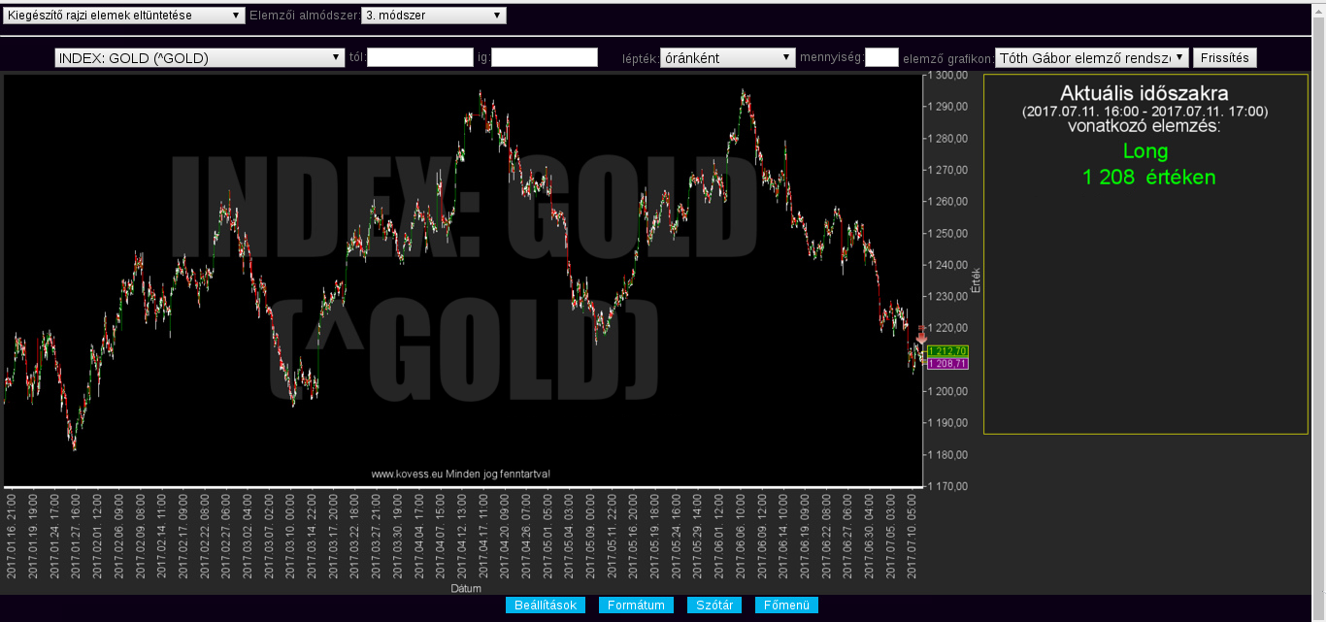Click the green 1 212,70 price label
Image resolution: width=1327 pixels, height=622 pixels.
click(947, 350)
